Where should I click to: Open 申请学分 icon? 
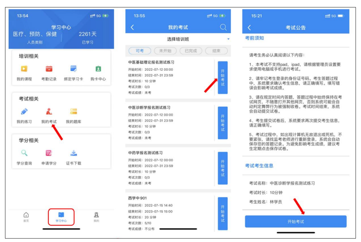tap(49, 153)
